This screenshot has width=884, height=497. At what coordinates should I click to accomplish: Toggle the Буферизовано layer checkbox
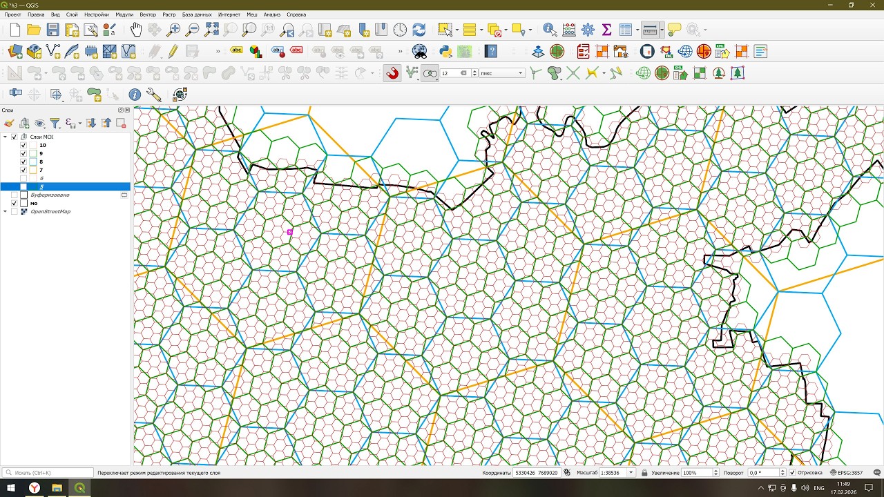15,195
